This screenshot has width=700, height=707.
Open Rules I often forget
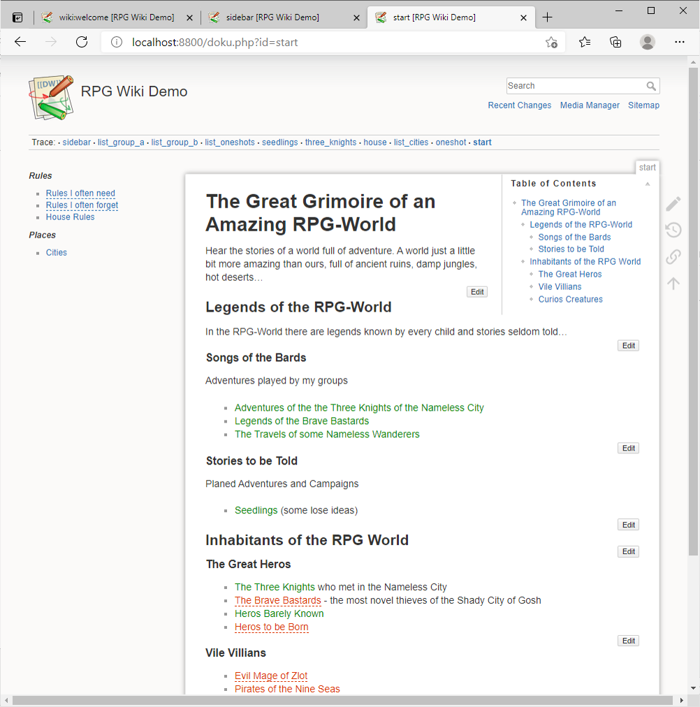coord(82,205)
